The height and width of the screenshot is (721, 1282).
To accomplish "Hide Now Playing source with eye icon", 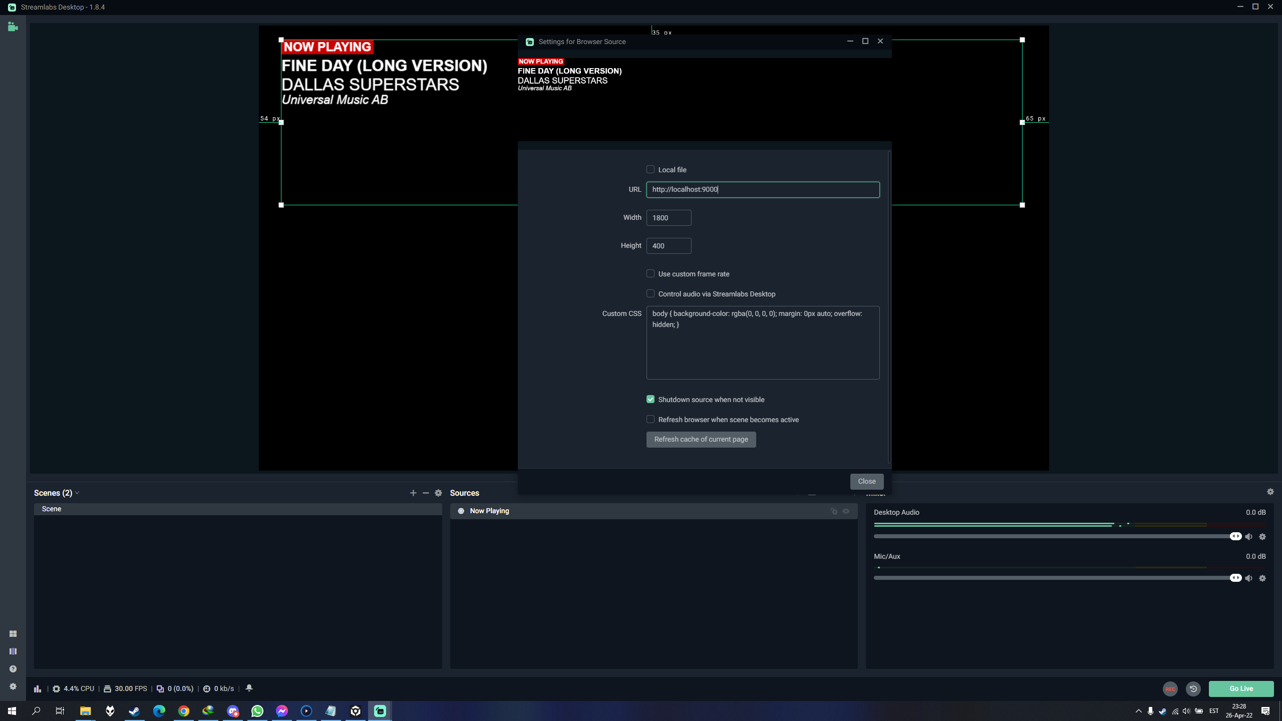I will 846,511.
